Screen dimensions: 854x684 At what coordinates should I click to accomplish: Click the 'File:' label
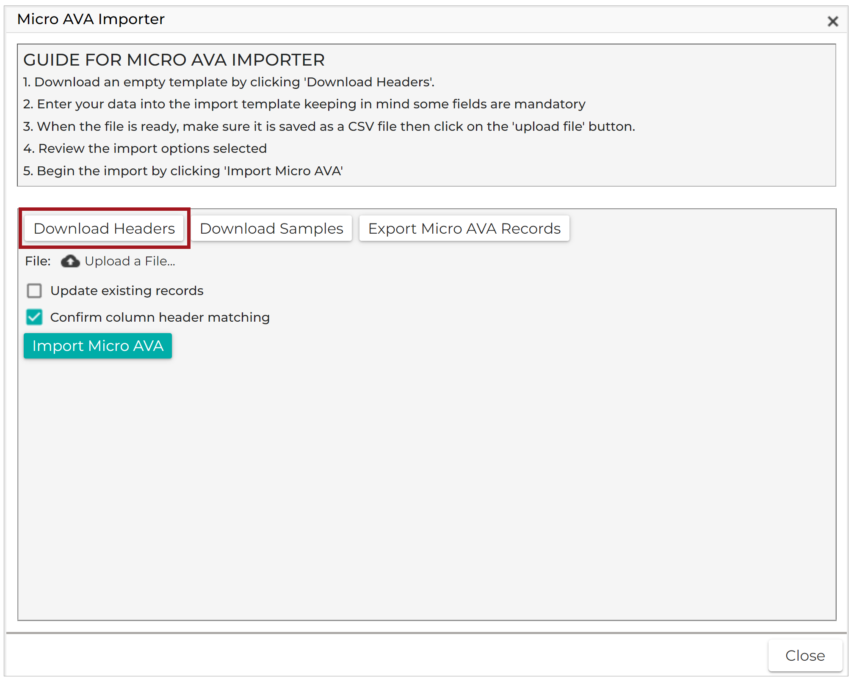click(38, 261)
